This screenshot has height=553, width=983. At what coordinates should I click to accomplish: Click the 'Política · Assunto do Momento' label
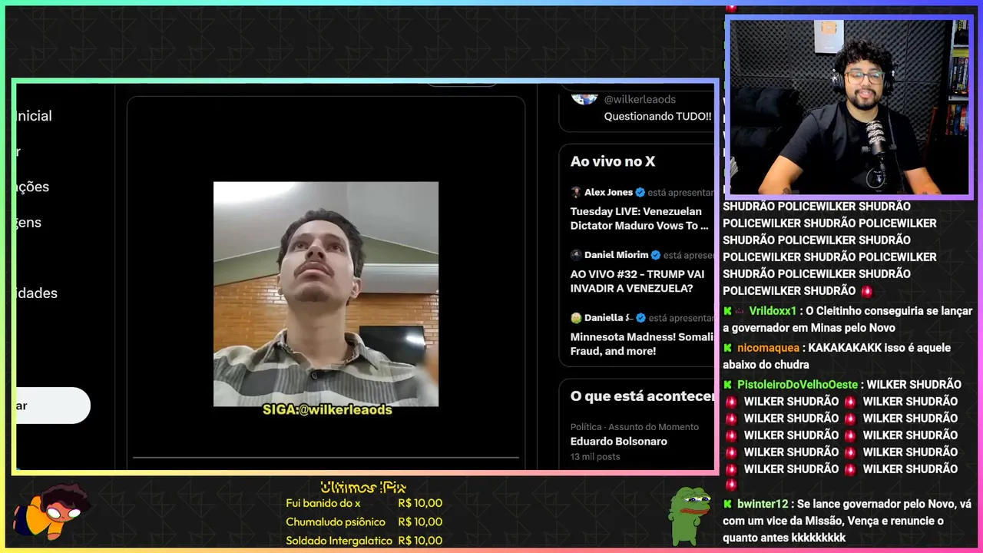pos(634,427)
